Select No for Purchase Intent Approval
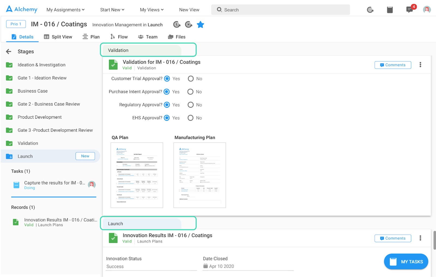The image size is (436, 277). tap(190, 92)
